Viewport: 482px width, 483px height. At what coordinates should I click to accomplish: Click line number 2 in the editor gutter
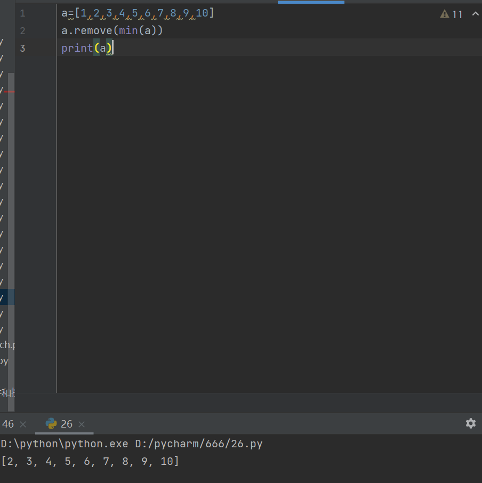[x=22, y=30]
